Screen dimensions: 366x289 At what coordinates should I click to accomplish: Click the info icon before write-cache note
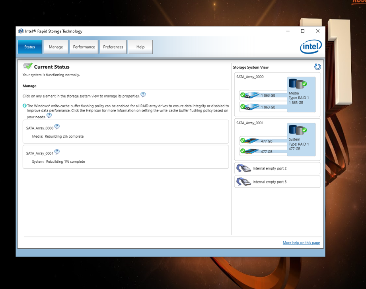click(x=25, y=106)
